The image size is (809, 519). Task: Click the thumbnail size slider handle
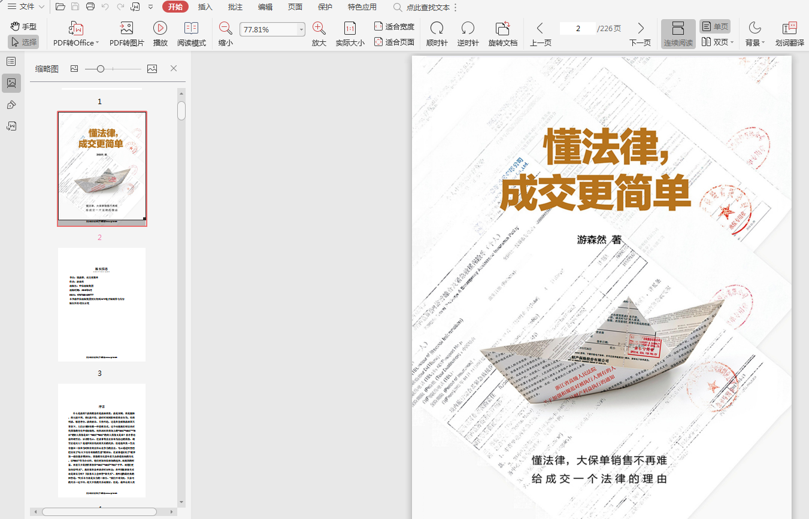pyautogui.click(x=101, y=69)
